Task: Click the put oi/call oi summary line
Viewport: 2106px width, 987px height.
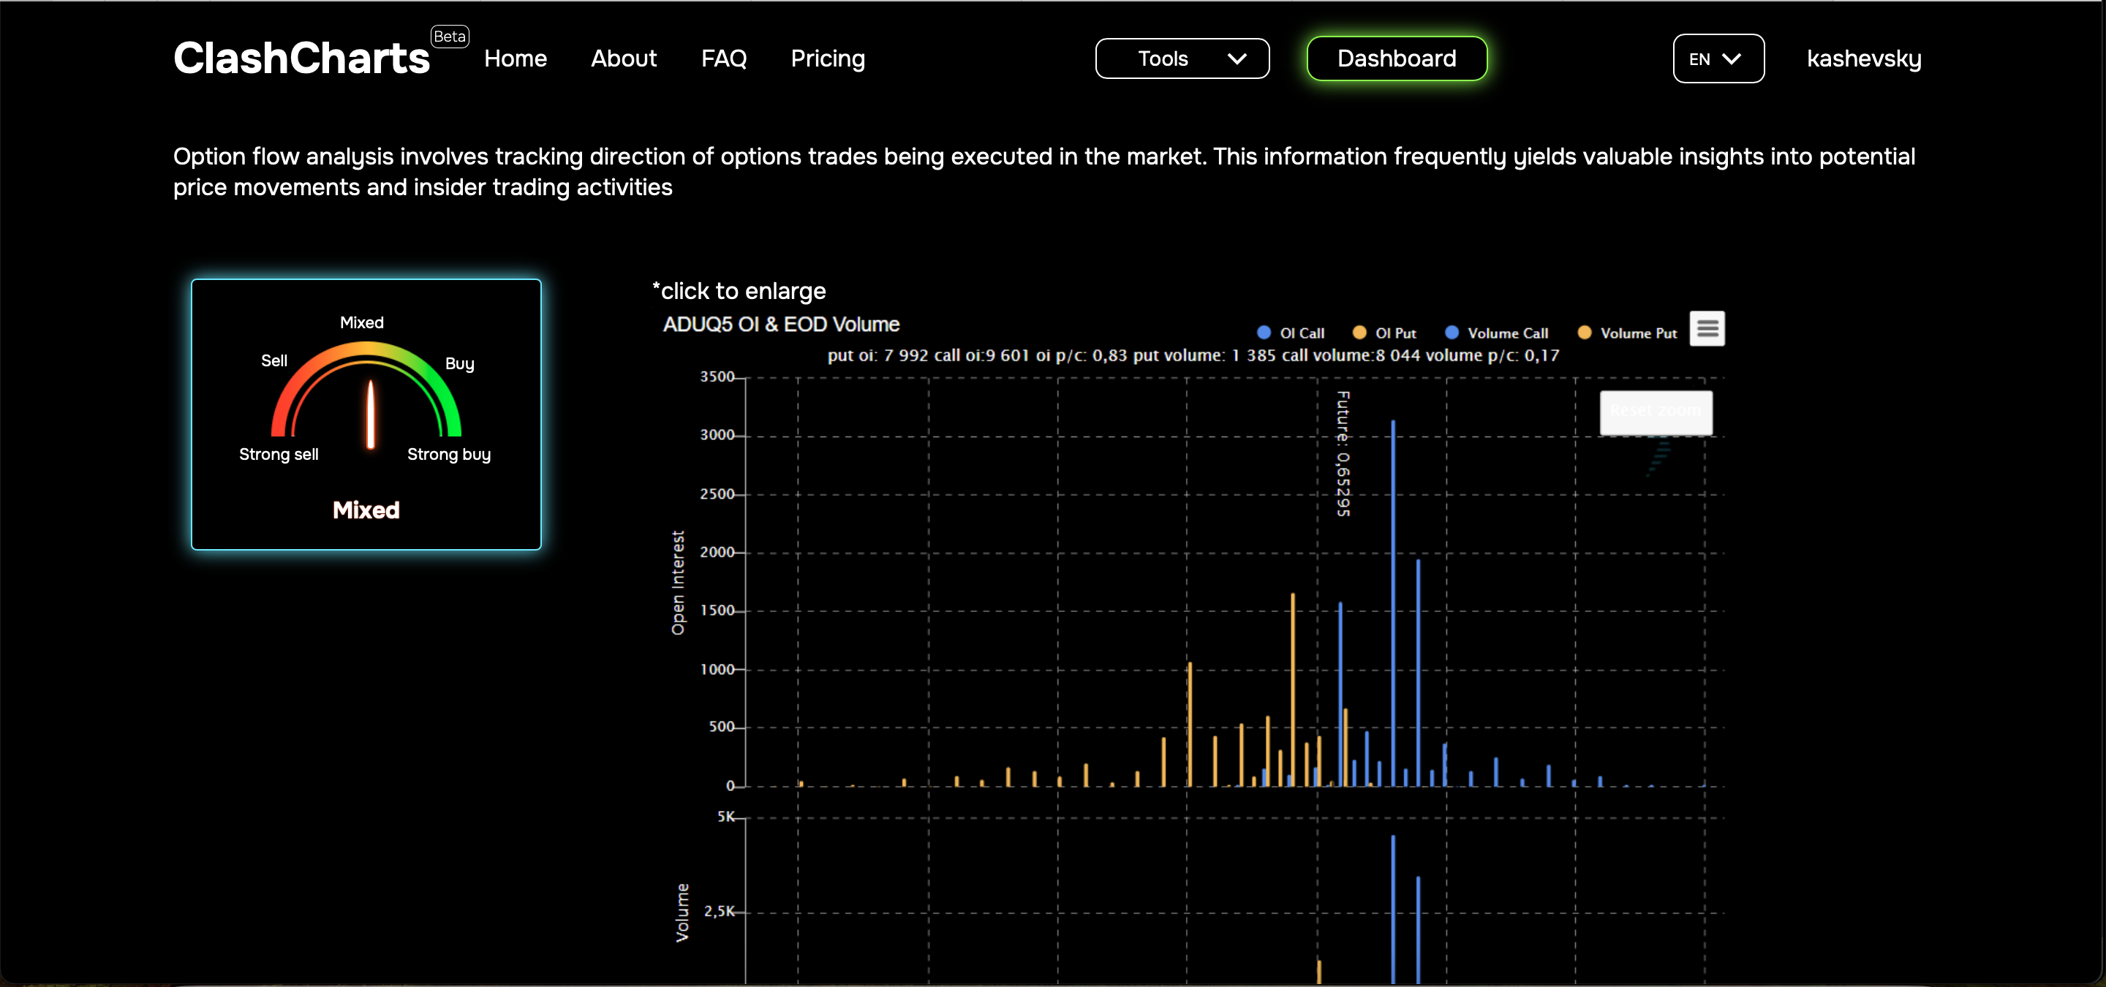Action: pos(1193,355)
